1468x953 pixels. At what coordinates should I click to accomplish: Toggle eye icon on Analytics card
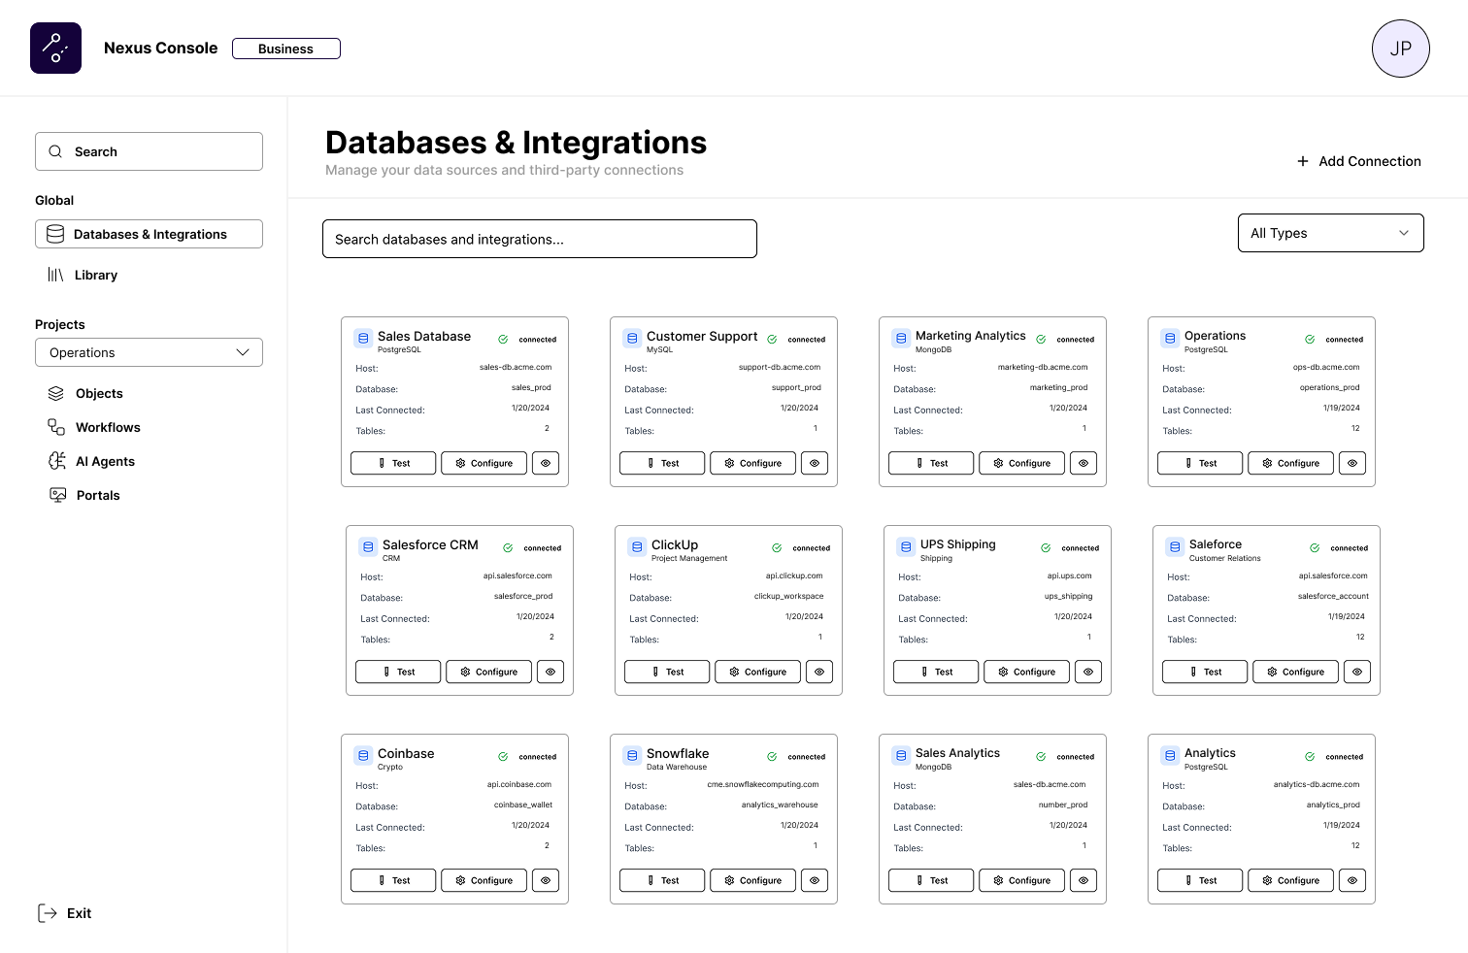point(1352,880)
